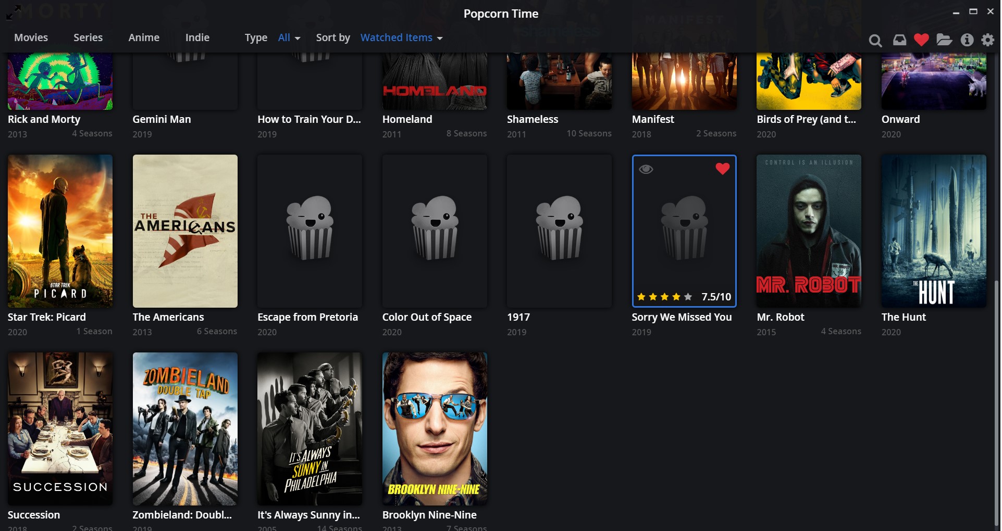Open the Settings gear icon

pyautogui.click(x=988, y=40)
